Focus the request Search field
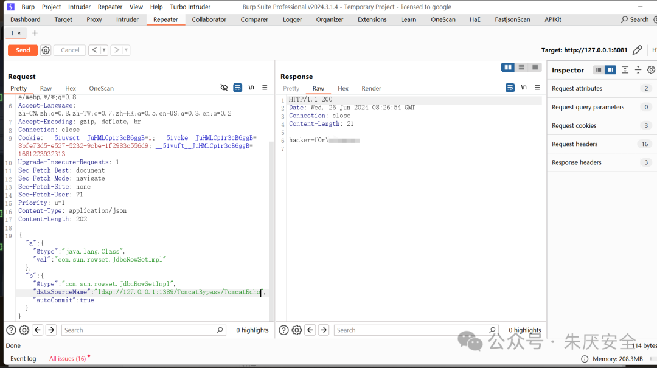The width and height of the screenshot is (657, 368). pos(144,330)
